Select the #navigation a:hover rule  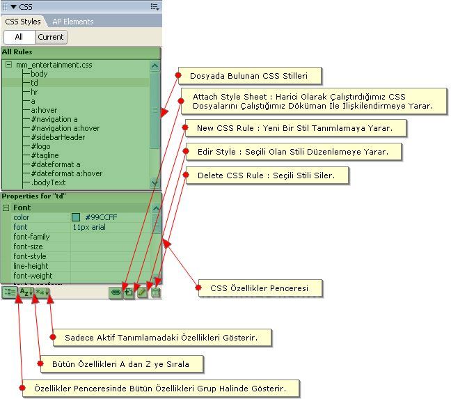(65, 128)
